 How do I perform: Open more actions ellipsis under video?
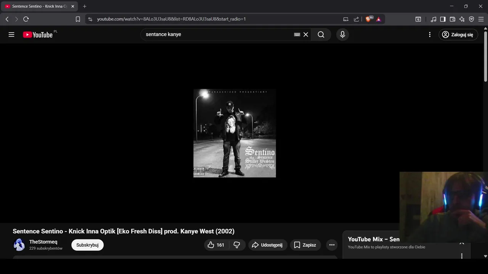pyautogui.click(x=332, y=245)
